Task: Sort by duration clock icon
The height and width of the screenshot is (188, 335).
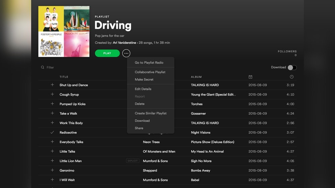Action: click(x=292, y=77)
